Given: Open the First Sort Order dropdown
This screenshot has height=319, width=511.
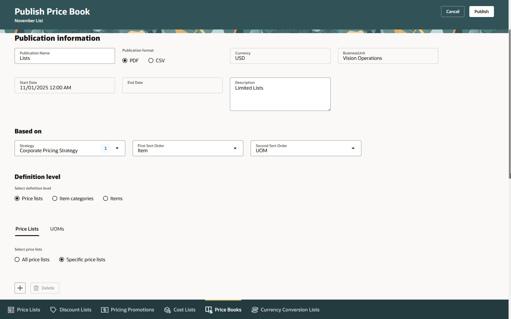Looking at the screenshot, I should 188,148.
